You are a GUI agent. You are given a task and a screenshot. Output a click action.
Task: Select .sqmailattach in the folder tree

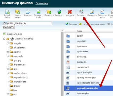[21, 77]
